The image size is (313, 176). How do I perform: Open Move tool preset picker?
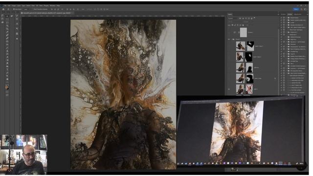(9, 9)
